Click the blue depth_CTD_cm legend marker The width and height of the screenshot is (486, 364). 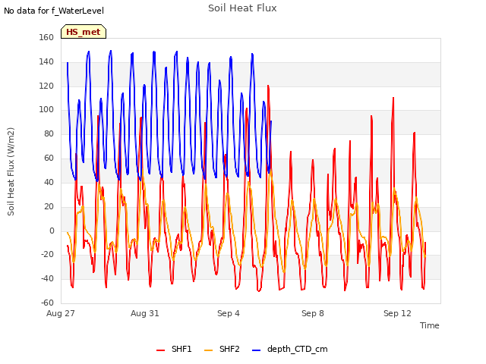(257, 350)
